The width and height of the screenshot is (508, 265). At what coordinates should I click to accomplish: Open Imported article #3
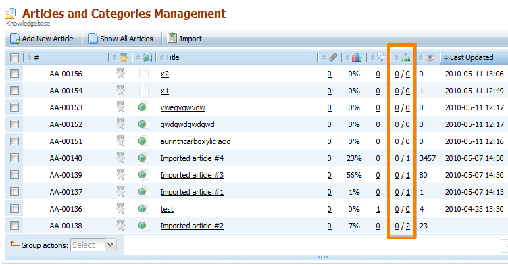192,175
